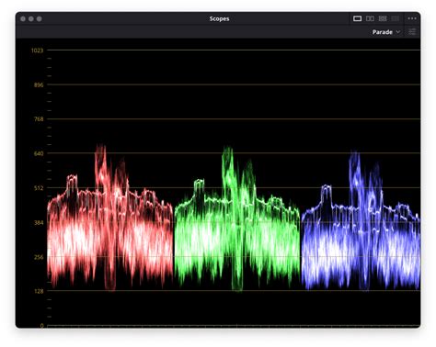The image size is (436, 347).
Task: Click the 512 scale label
Action: click(39, 188)
